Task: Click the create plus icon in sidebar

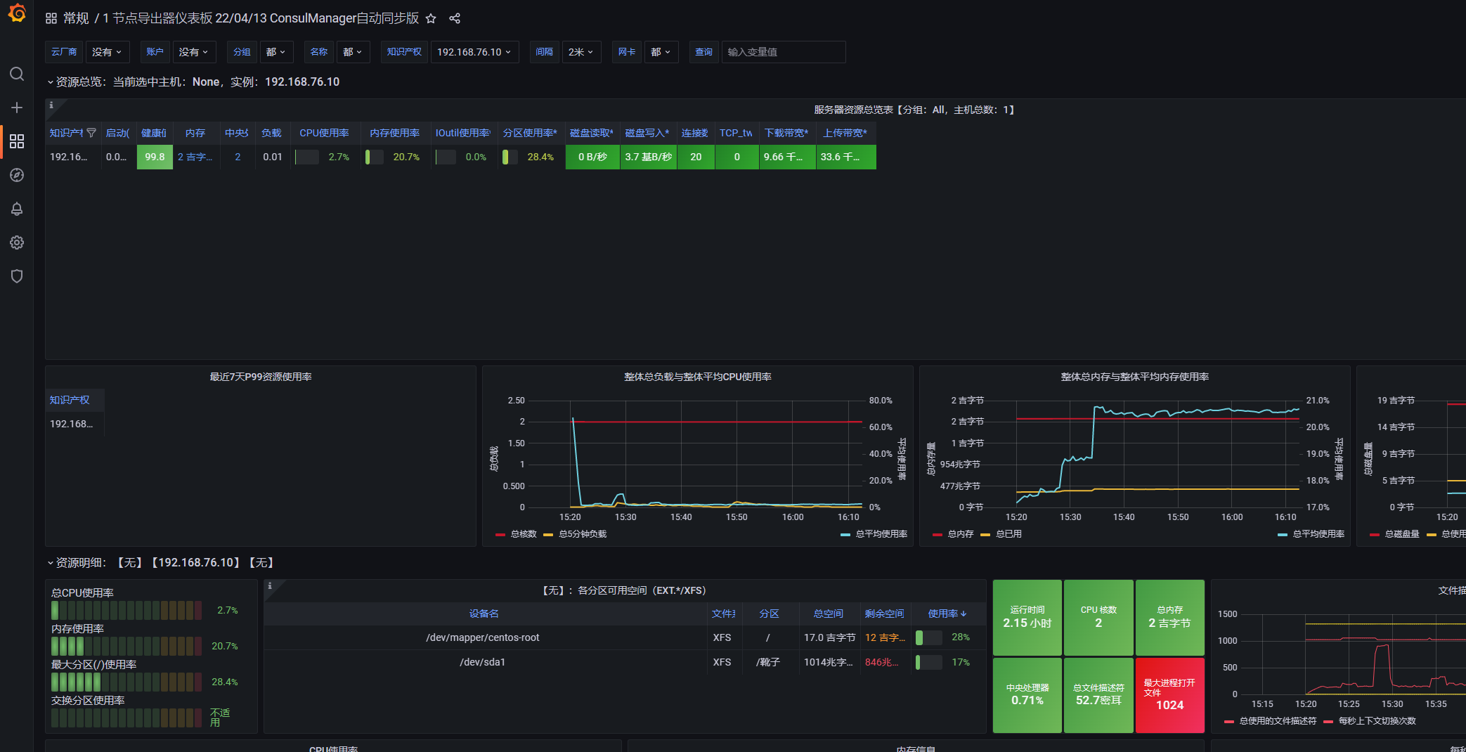Action: pyautogui.click(x=17, y=108)
